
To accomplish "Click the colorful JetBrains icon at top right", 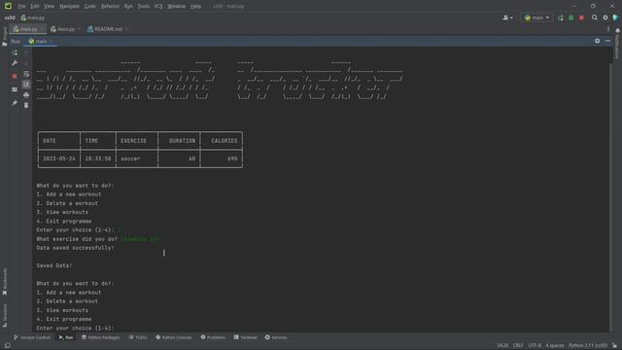I will [x=615, y=17].
